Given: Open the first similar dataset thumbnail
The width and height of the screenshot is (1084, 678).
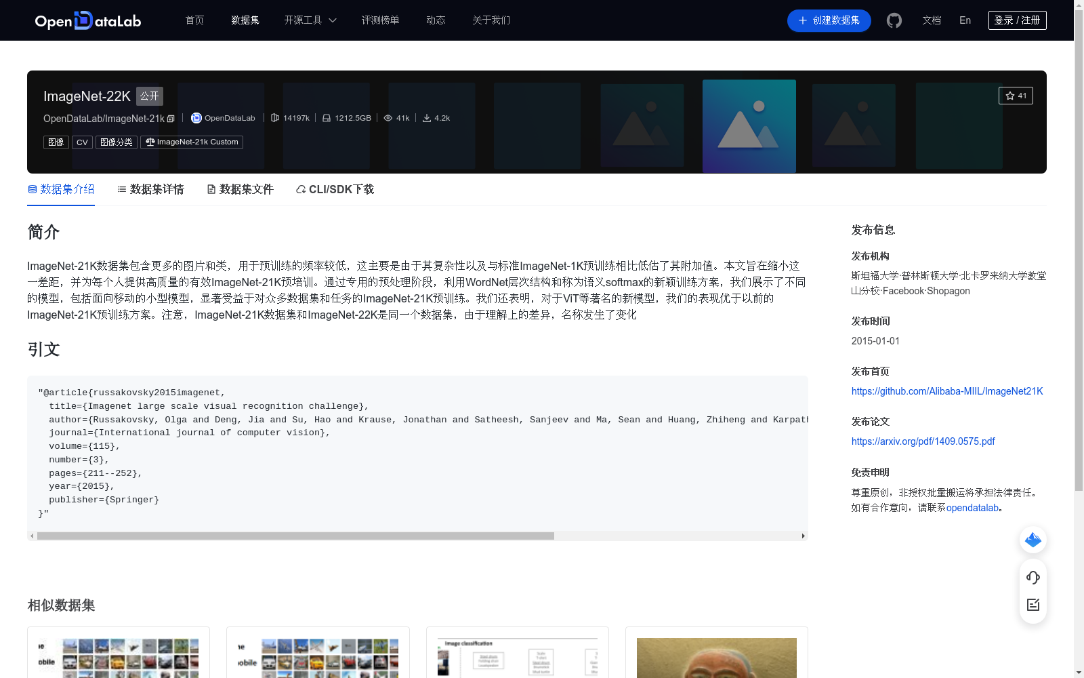Looking at the screenshot, I should [119, 658].
